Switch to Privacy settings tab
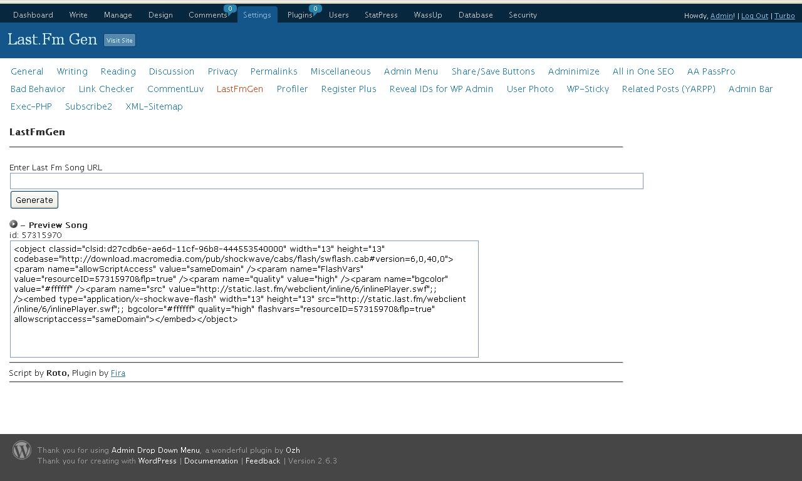Image resolution: width=802 pixels, height=481 pixels. [222, 71]
